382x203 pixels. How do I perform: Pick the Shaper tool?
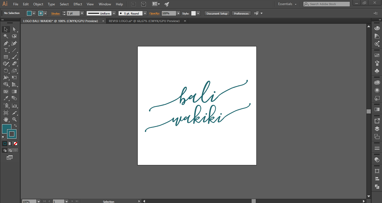6,64
